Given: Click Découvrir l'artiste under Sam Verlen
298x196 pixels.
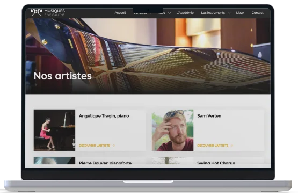Looking at the screenshot, I should (x=213, y=146).
